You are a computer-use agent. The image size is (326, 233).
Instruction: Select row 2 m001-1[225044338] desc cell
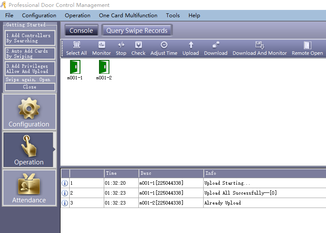pyautogui.click(x=171, y=193)
